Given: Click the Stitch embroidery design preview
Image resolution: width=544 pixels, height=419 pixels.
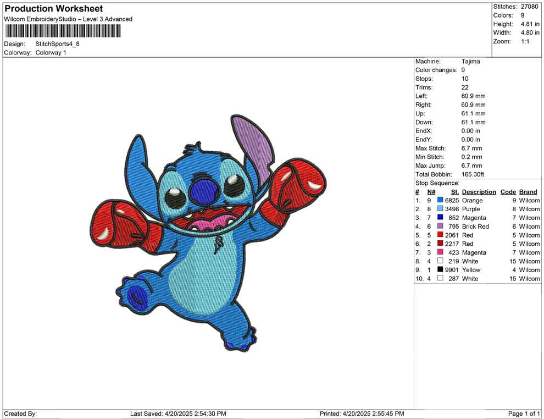Looking at the screenshot, I should [x=208, y=233].
